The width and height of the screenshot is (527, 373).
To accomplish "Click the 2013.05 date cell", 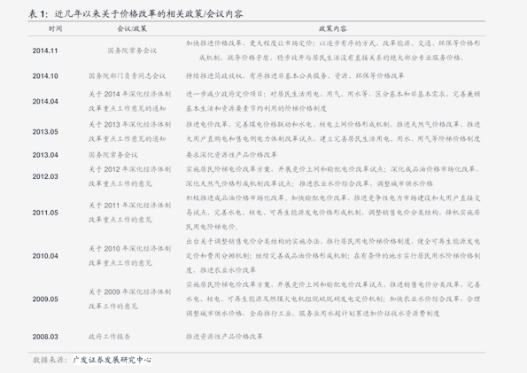I will click(x=45, y=132).
